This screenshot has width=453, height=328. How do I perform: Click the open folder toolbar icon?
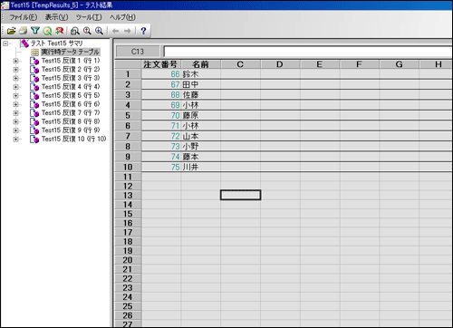[x=11, y=31]
